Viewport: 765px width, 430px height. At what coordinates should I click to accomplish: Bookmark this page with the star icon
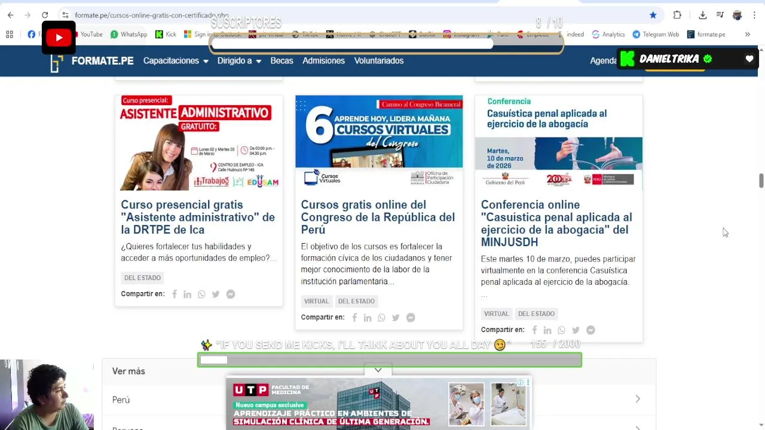[x=653, y=15]
